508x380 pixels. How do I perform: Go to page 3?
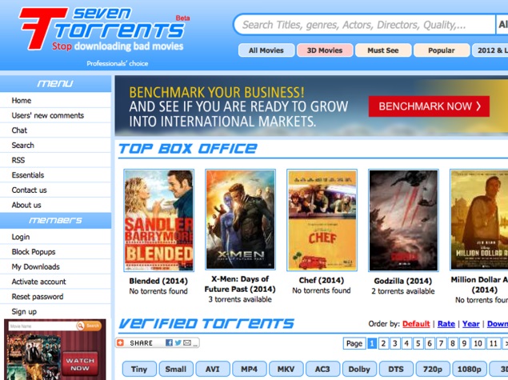395,343
